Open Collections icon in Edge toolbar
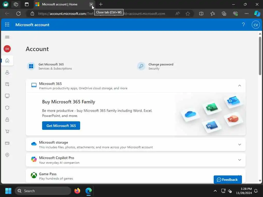This screenshot has height=197, width=263. [x=224, y=14]
